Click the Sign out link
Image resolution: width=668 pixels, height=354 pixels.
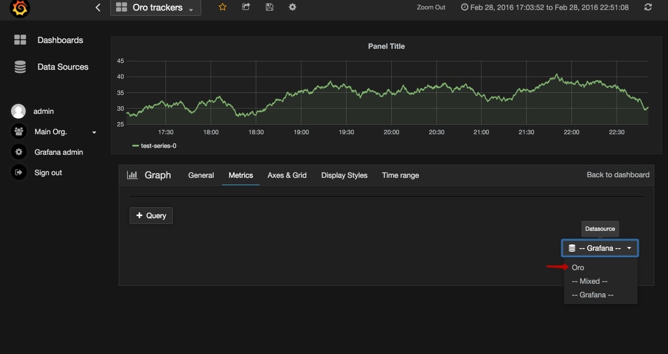click(x=48, y=173)
